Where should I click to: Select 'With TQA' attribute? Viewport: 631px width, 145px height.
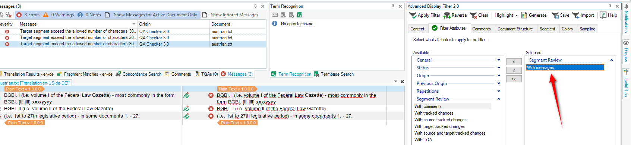[452, 140]
